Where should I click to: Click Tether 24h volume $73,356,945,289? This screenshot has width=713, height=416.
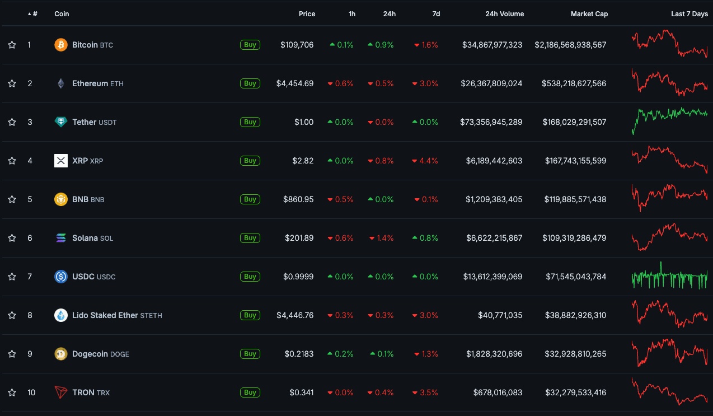pos(491,122)
